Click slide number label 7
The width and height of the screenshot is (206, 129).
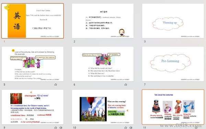[145, 85]
